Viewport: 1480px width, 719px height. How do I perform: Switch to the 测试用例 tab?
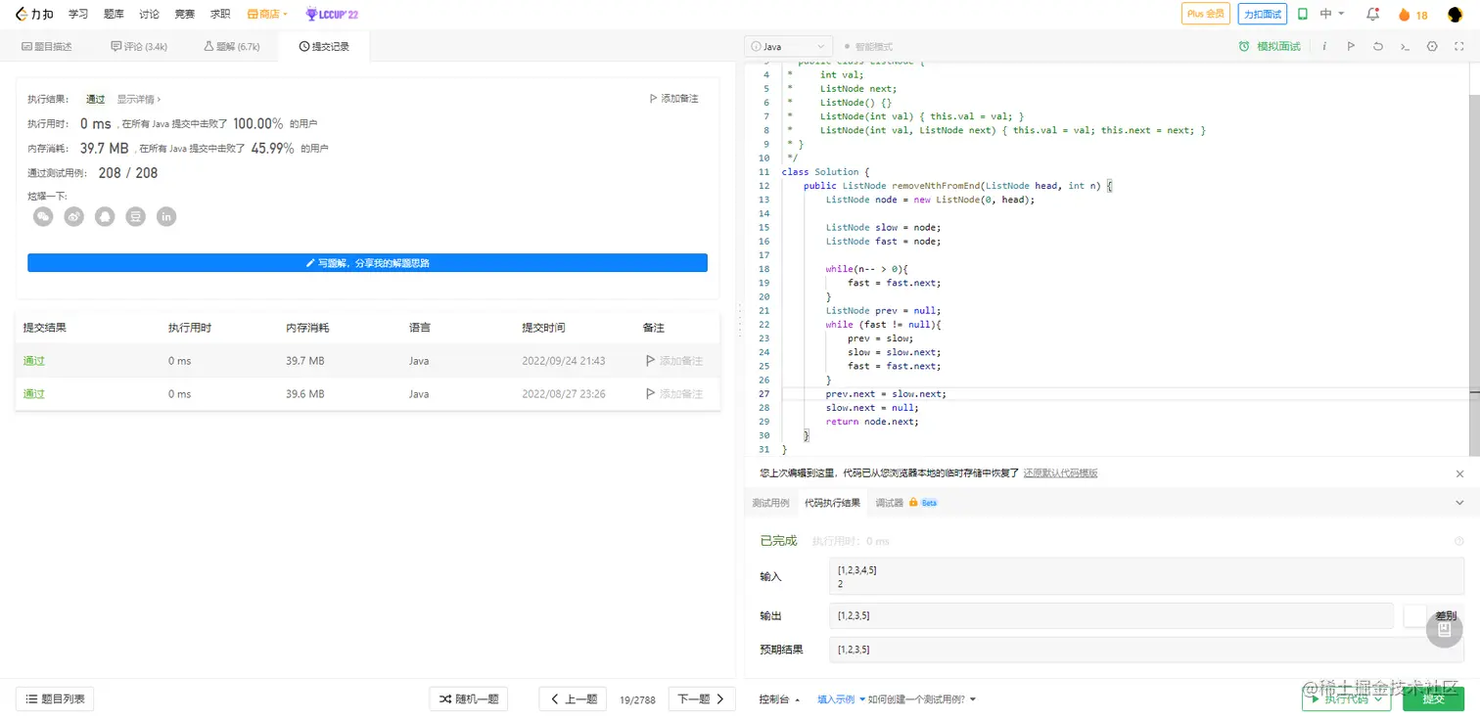pos(770,503)
